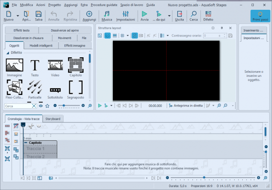Switch to the Storyboard tab
The width and height of the screenshot is (272, 190).
53,119
